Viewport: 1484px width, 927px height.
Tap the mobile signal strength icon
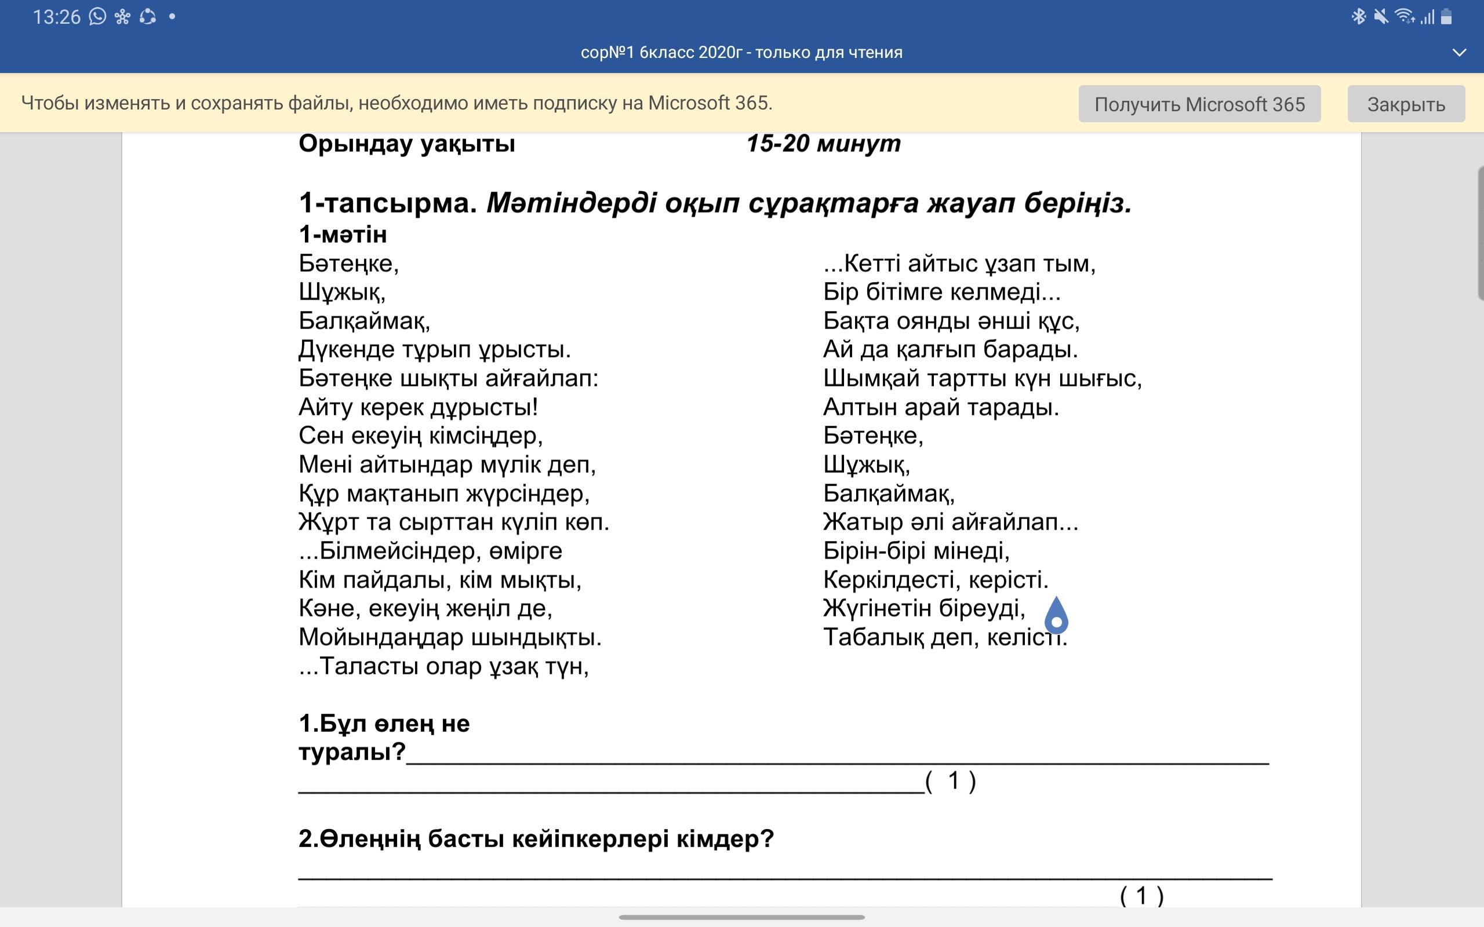[1427, 17]
